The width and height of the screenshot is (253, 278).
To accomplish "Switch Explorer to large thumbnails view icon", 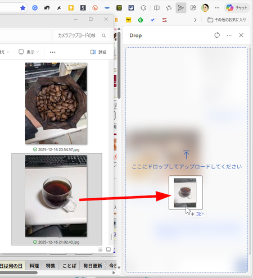I will coord(109,249).
